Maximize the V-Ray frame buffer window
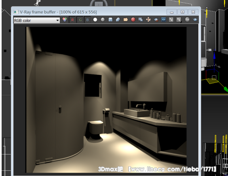The width and height of the screenshot is (228, 176). 182,12
